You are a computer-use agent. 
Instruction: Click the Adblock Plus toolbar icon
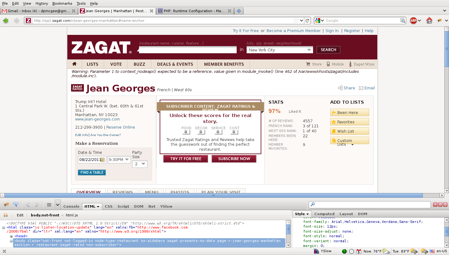[x=413, y=21]
